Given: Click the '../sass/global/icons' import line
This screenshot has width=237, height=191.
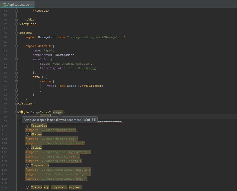Looking at the screenshot, I should pyautogui.click(x=54, y=161).
